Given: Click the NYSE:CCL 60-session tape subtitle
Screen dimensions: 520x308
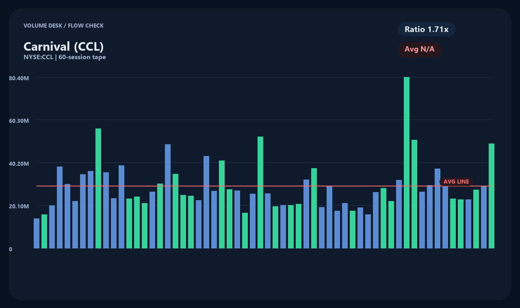Looking at the screenshot, I should click(x=65, y=57).
